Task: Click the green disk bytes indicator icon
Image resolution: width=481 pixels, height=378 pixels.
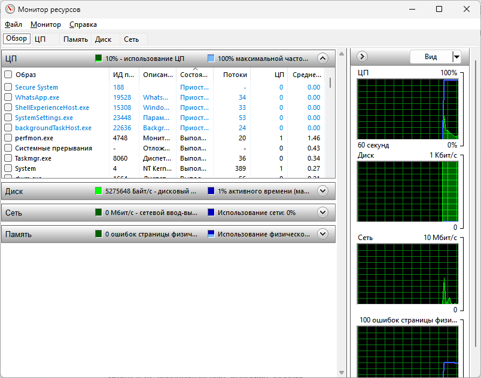Action: (99, 191)
